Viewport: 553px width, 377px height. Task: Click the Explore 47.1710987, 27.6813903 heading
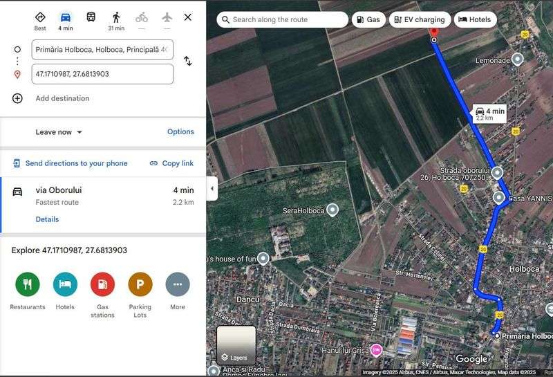point(69,250)
